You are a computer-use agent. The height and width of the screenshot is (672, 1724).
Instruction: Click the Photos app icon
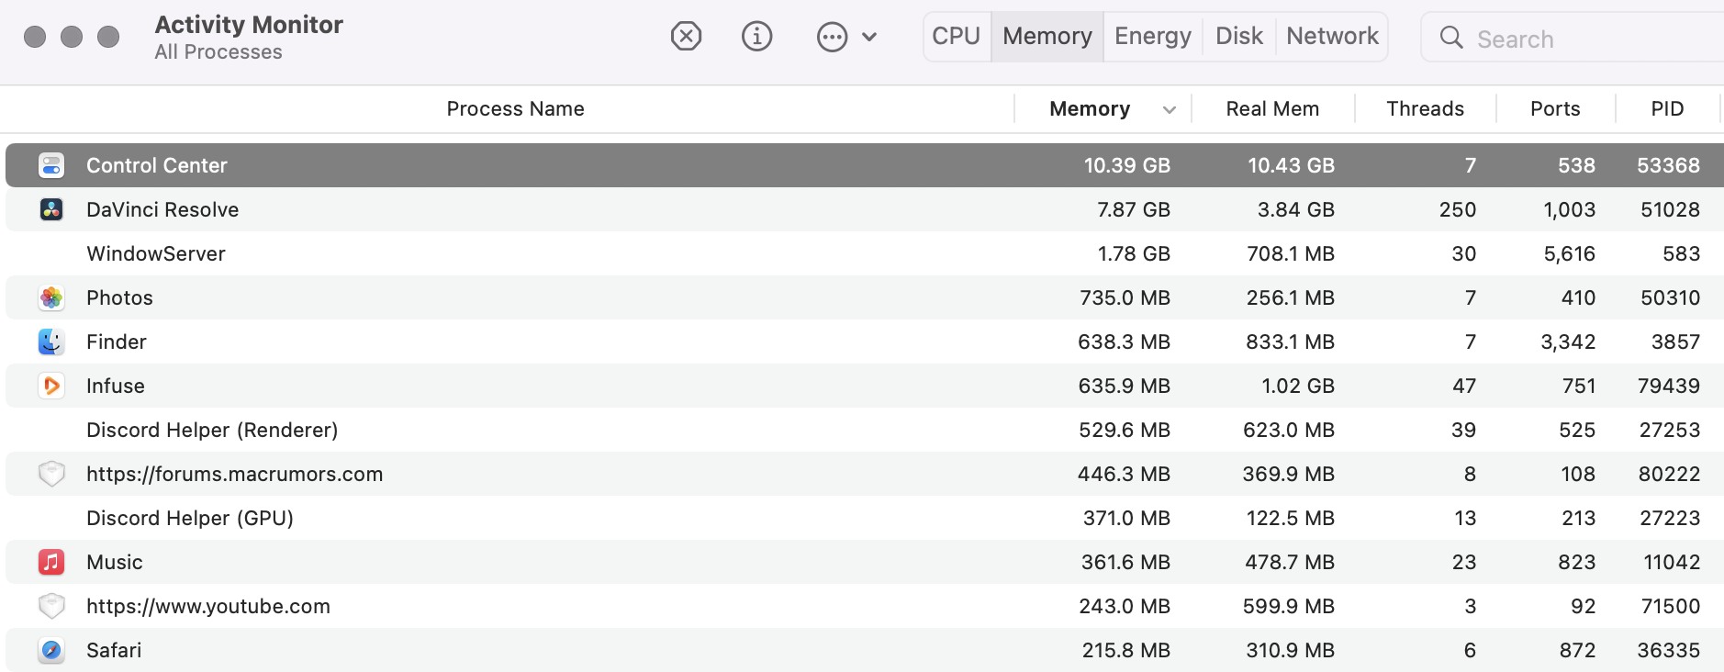(51, 297)
